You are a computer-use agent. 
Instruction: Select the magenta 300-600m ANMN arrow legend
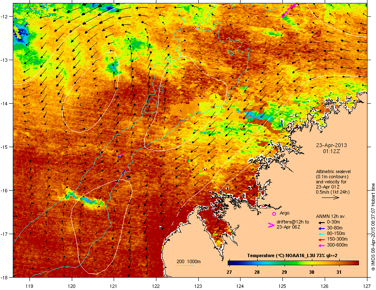tap(321, 245)
